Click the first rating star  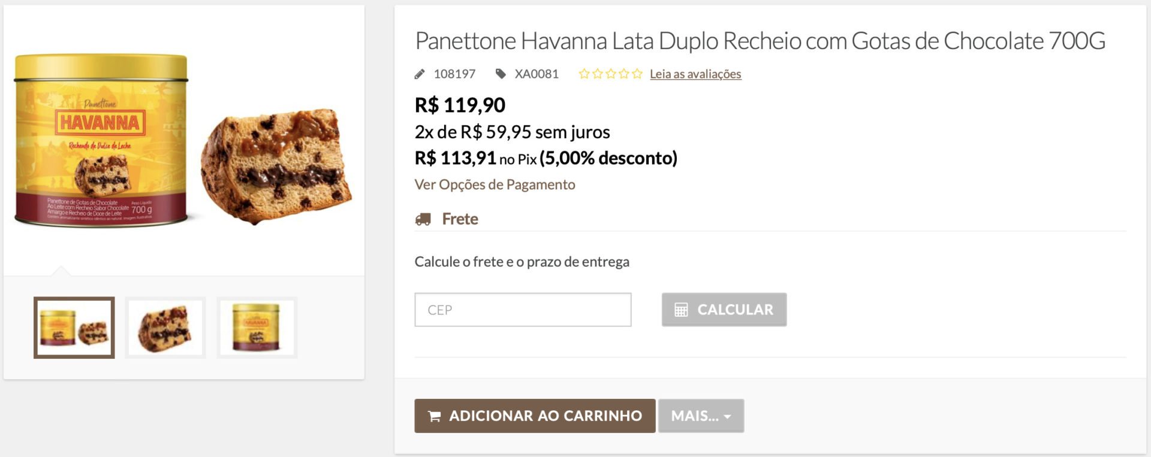pyautogui.click(x=584, y=74)
